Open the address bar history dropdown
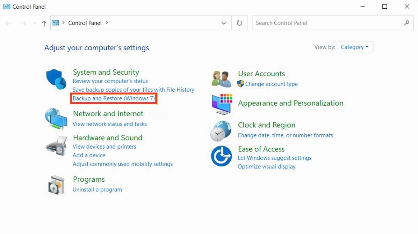This screenshot has width=418, height=234. point(224,23)
